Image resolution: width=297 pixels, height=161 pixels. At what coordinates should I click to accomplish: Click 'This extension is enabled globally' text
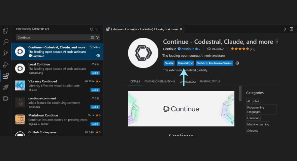coord(185,70)
